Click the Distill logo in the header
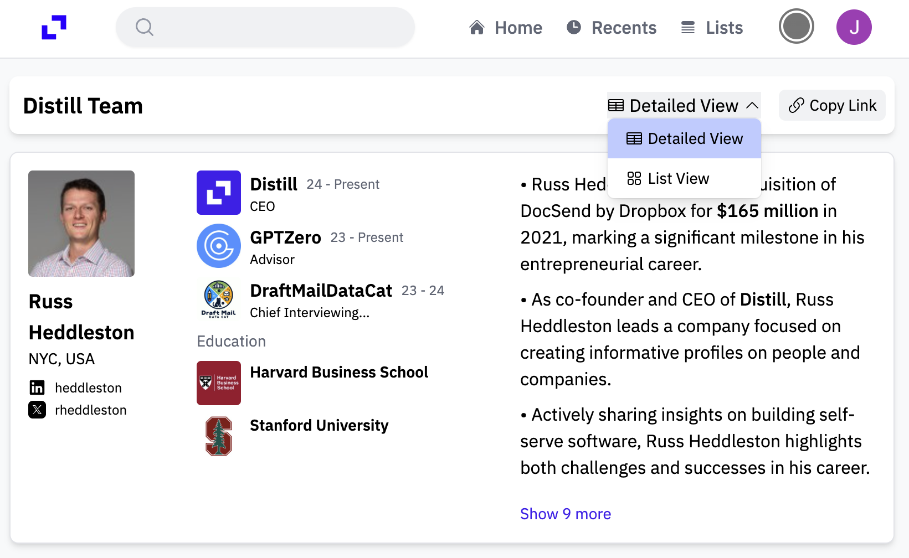 tap(54, 27)
